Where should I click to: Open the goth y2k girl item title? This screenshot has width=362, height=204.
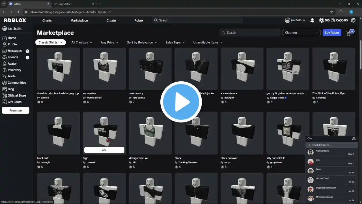(x=285, y=93)
